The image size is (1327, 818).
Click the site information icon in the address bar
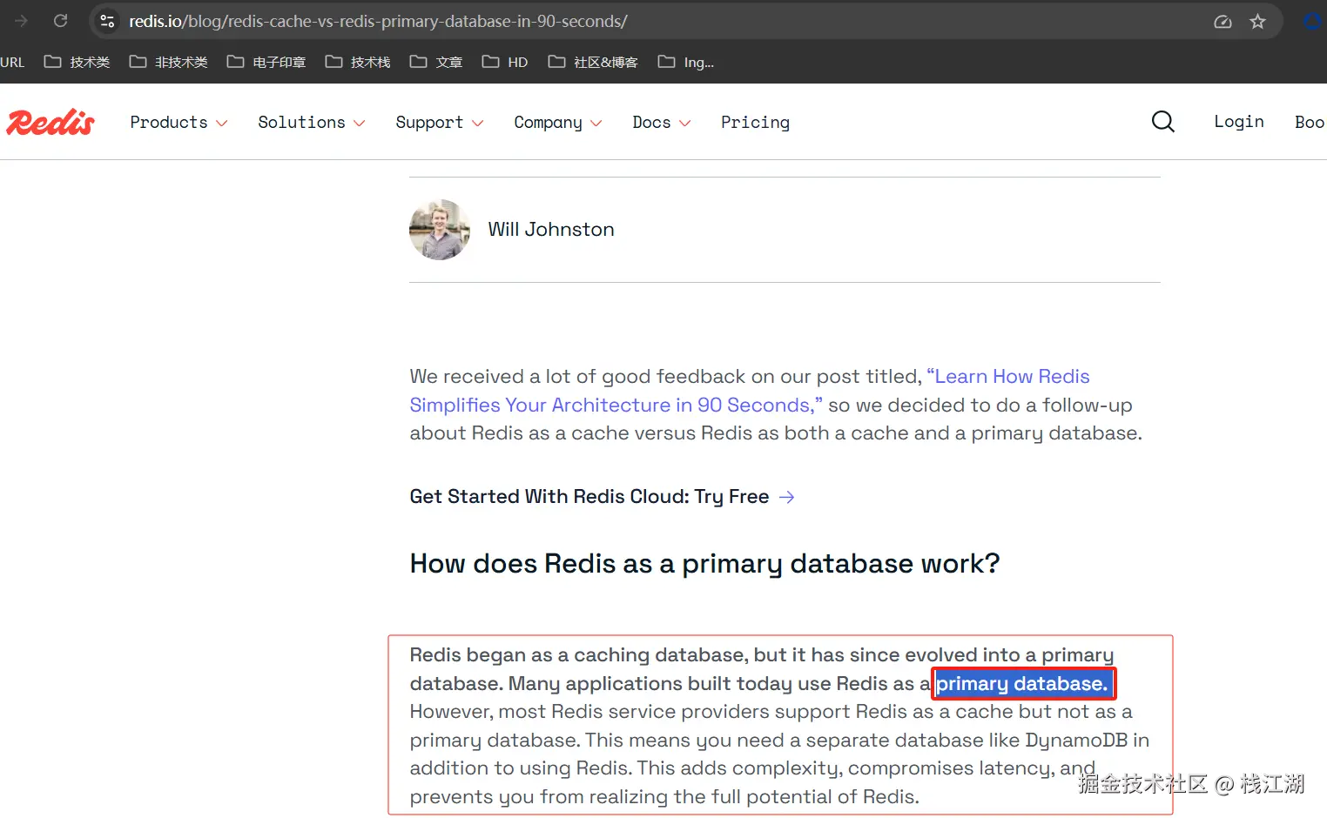(107, 21)
